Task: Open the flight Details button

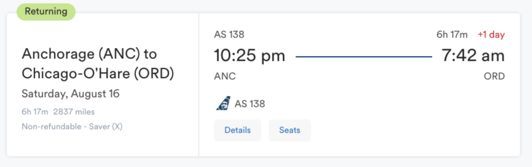Action: (x=238, y=130)
